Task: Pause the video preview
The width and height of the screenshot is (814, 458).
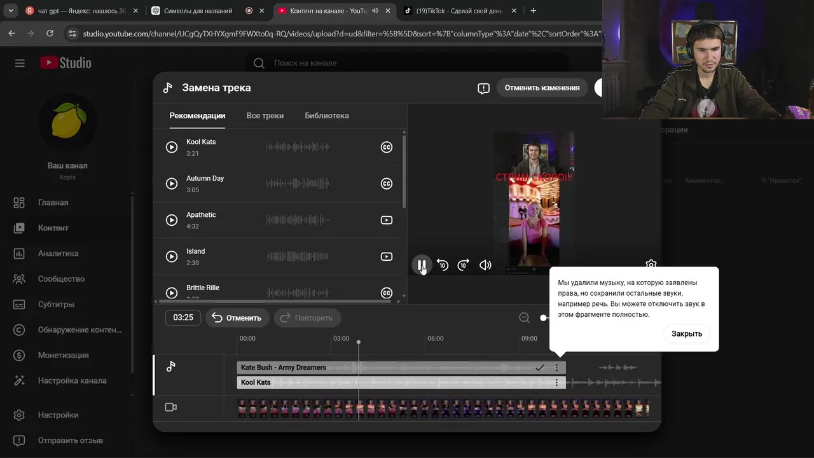Action: (421, 265)
